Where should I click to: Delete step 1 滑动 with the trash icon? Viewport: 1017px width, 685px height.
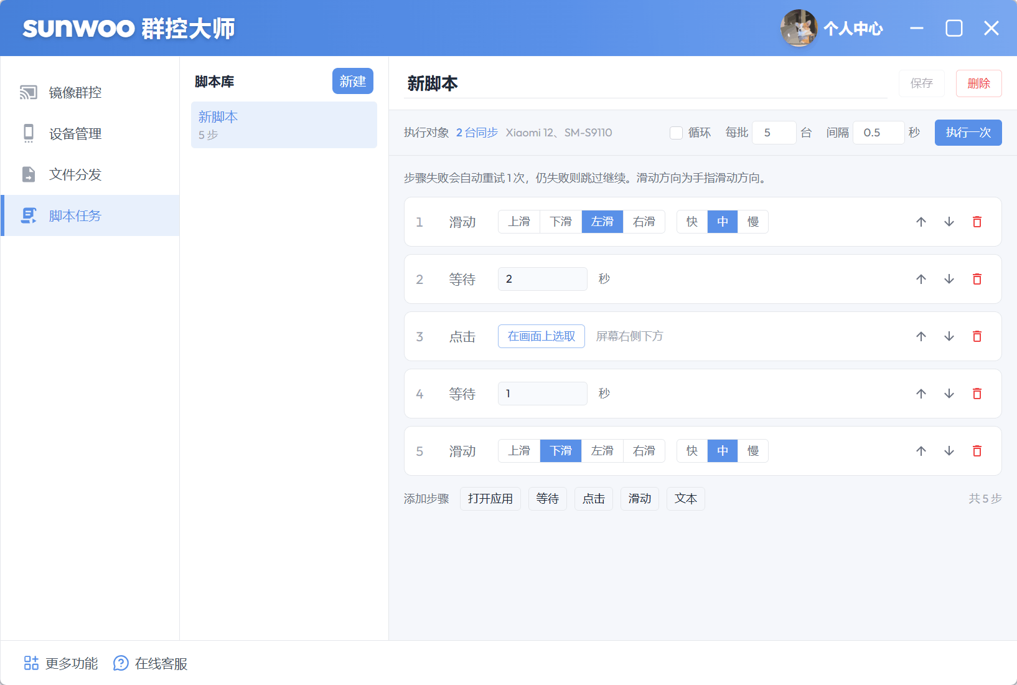[x=977, y=222]
